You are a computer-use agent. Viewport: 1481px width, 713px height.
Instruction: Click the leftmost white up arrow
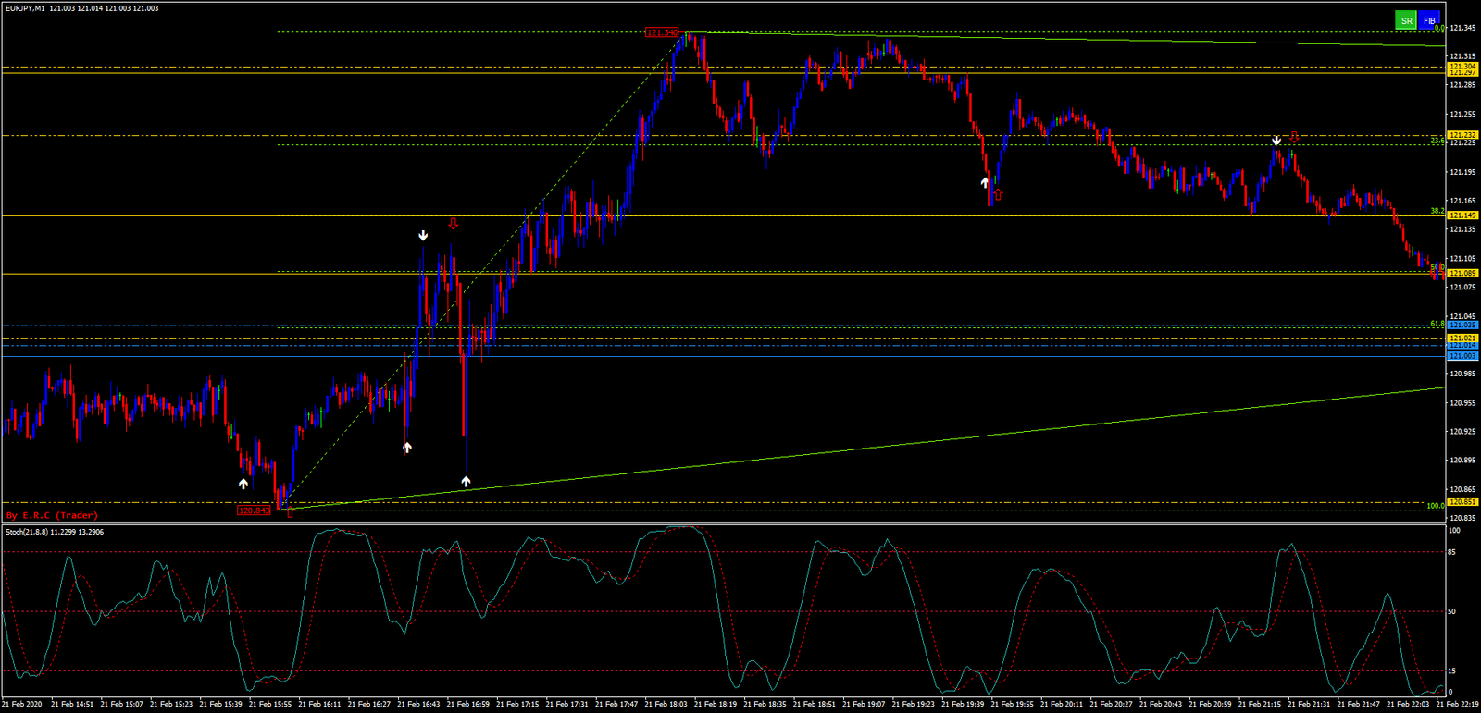click(243, 484)
